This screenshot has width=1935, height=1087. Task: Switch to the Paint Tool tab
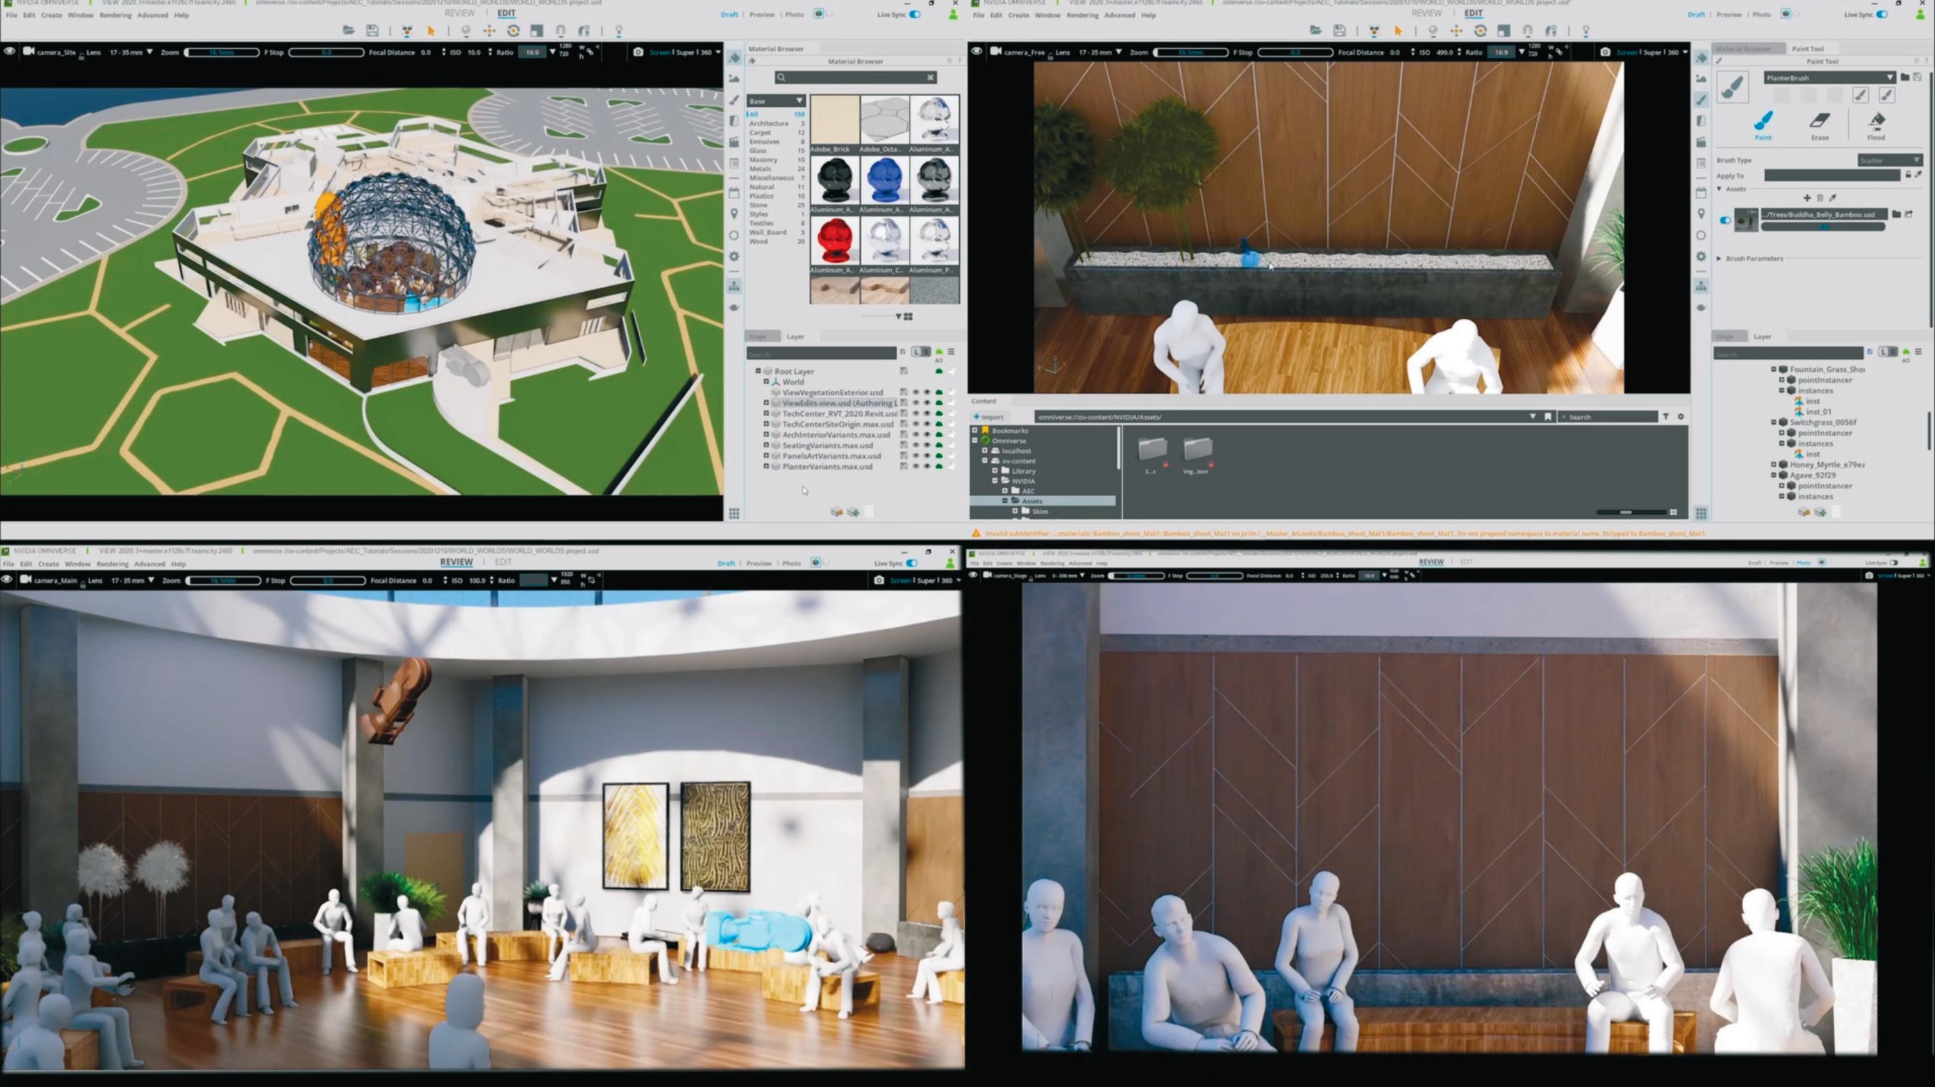(1807, 49)
